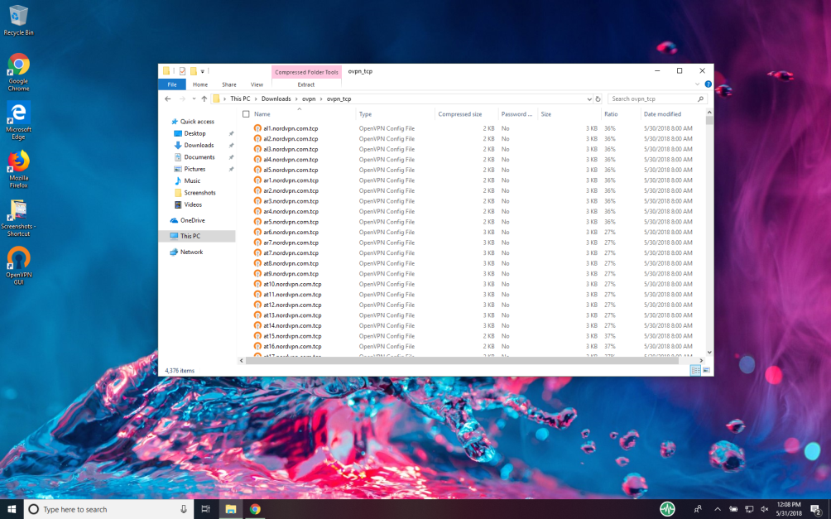
Task: Open the Customize Quick Access Toolbar dropdown
Action: pyautogui.click(x=203, y=71)
